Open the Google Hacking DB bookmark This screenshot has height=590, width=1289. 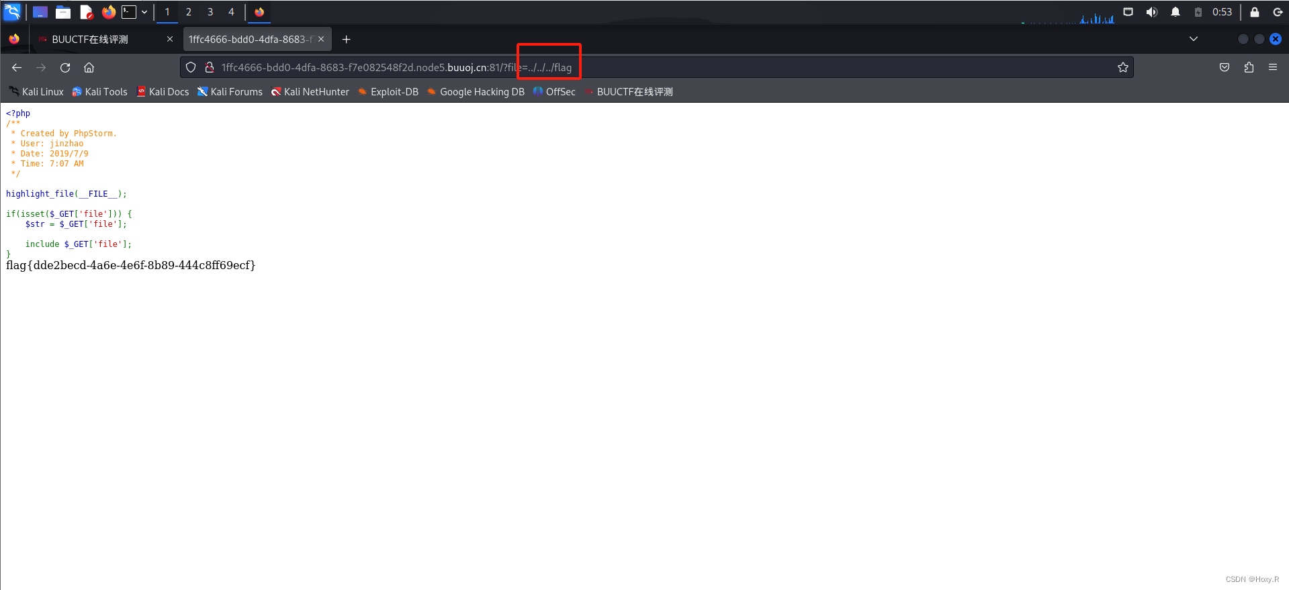(x=475, y=92)
